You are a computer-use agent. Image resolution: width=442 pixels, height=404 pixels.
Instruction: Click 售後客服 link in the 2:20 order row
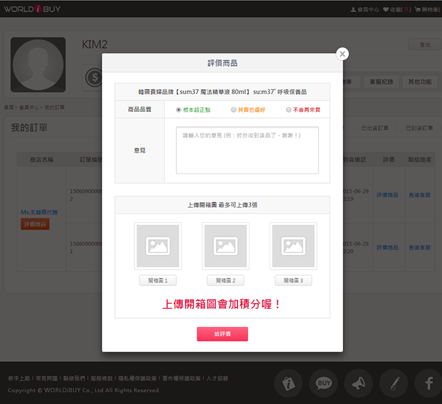tap(420, 247)
